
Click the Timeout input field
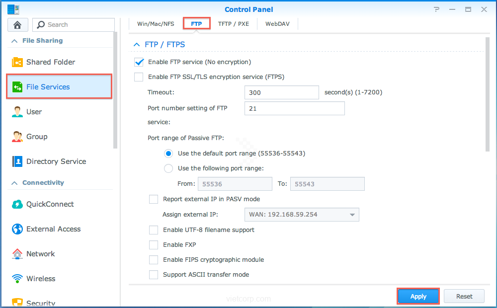tap(281, 92)
